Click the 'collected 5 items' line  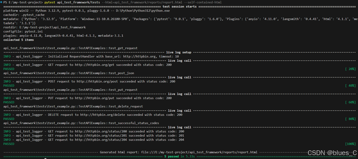(x=18, y=40)
